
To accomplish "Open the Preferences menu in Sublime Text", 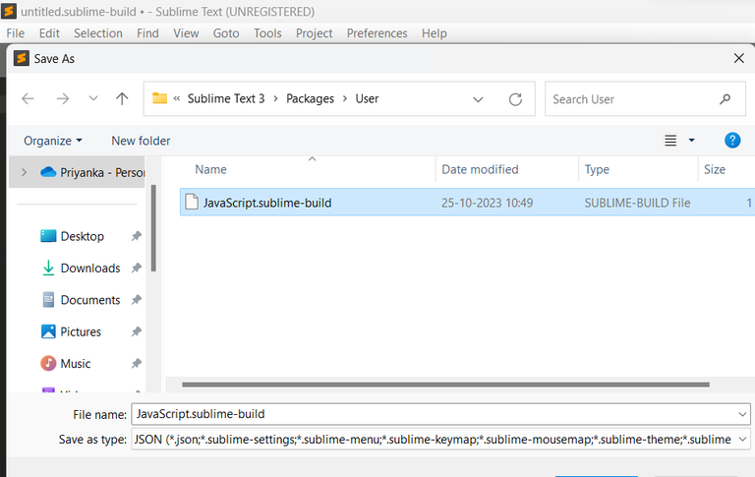I will click(377, 33).
